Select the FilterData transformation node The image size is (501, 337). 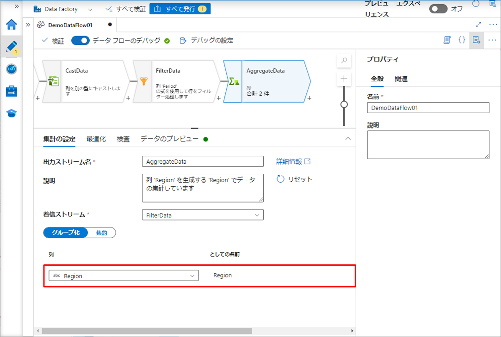point(176,81)
